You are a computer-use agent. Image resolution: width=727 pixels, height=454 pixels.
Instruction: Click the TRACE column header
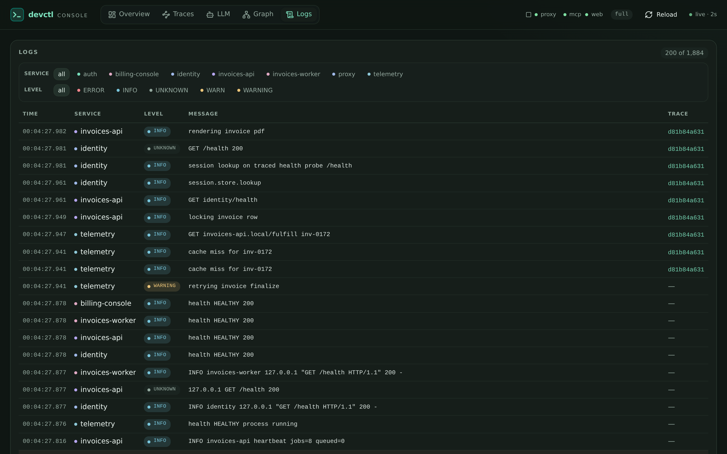[678, 114]
